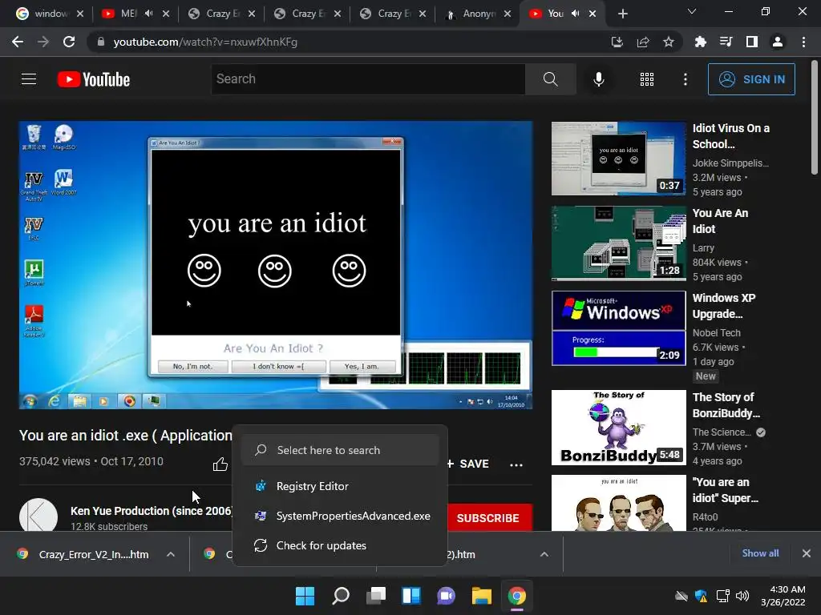Click the share page icon in address bar

point(643,42)
